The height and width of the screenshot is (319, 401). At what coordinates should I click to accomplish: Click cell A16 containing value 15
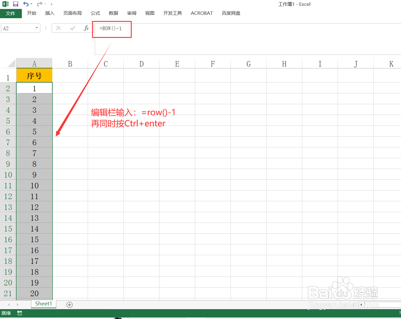click(x=34, y=239)
